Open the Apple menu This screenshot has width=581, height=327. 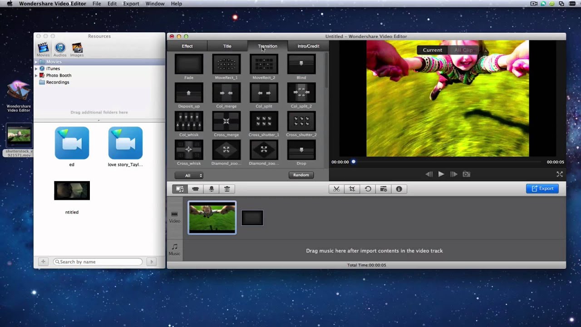(x=10, y=4)
